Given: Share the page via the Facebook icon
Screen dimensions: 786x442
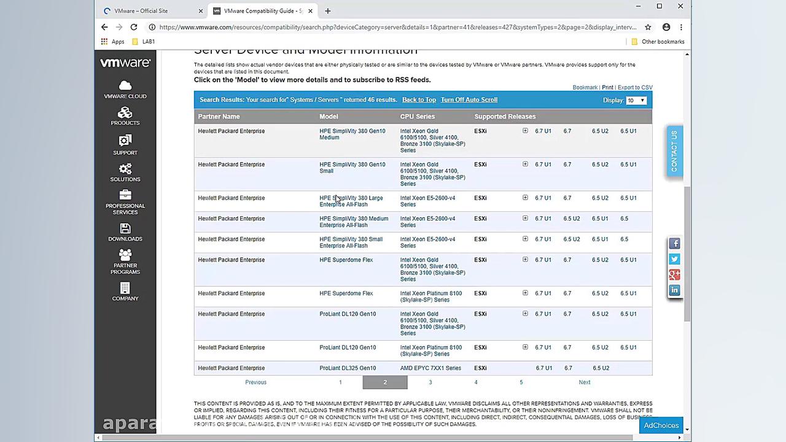Looking at the screenshot, I should (x=674, y=243).
